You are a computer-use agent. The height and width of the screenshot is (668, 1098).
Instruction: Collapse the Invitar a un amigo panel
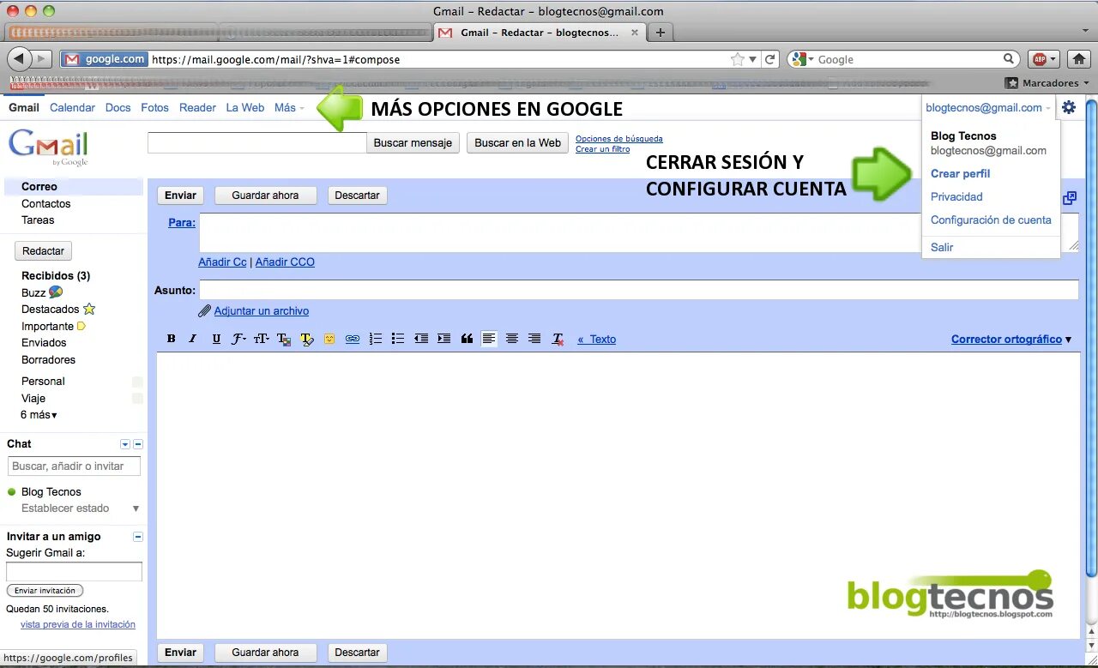[138, 537]
